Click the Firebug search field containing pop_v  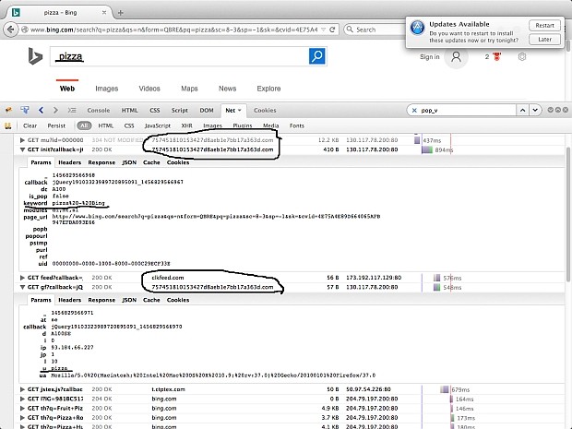click(467, 110)
